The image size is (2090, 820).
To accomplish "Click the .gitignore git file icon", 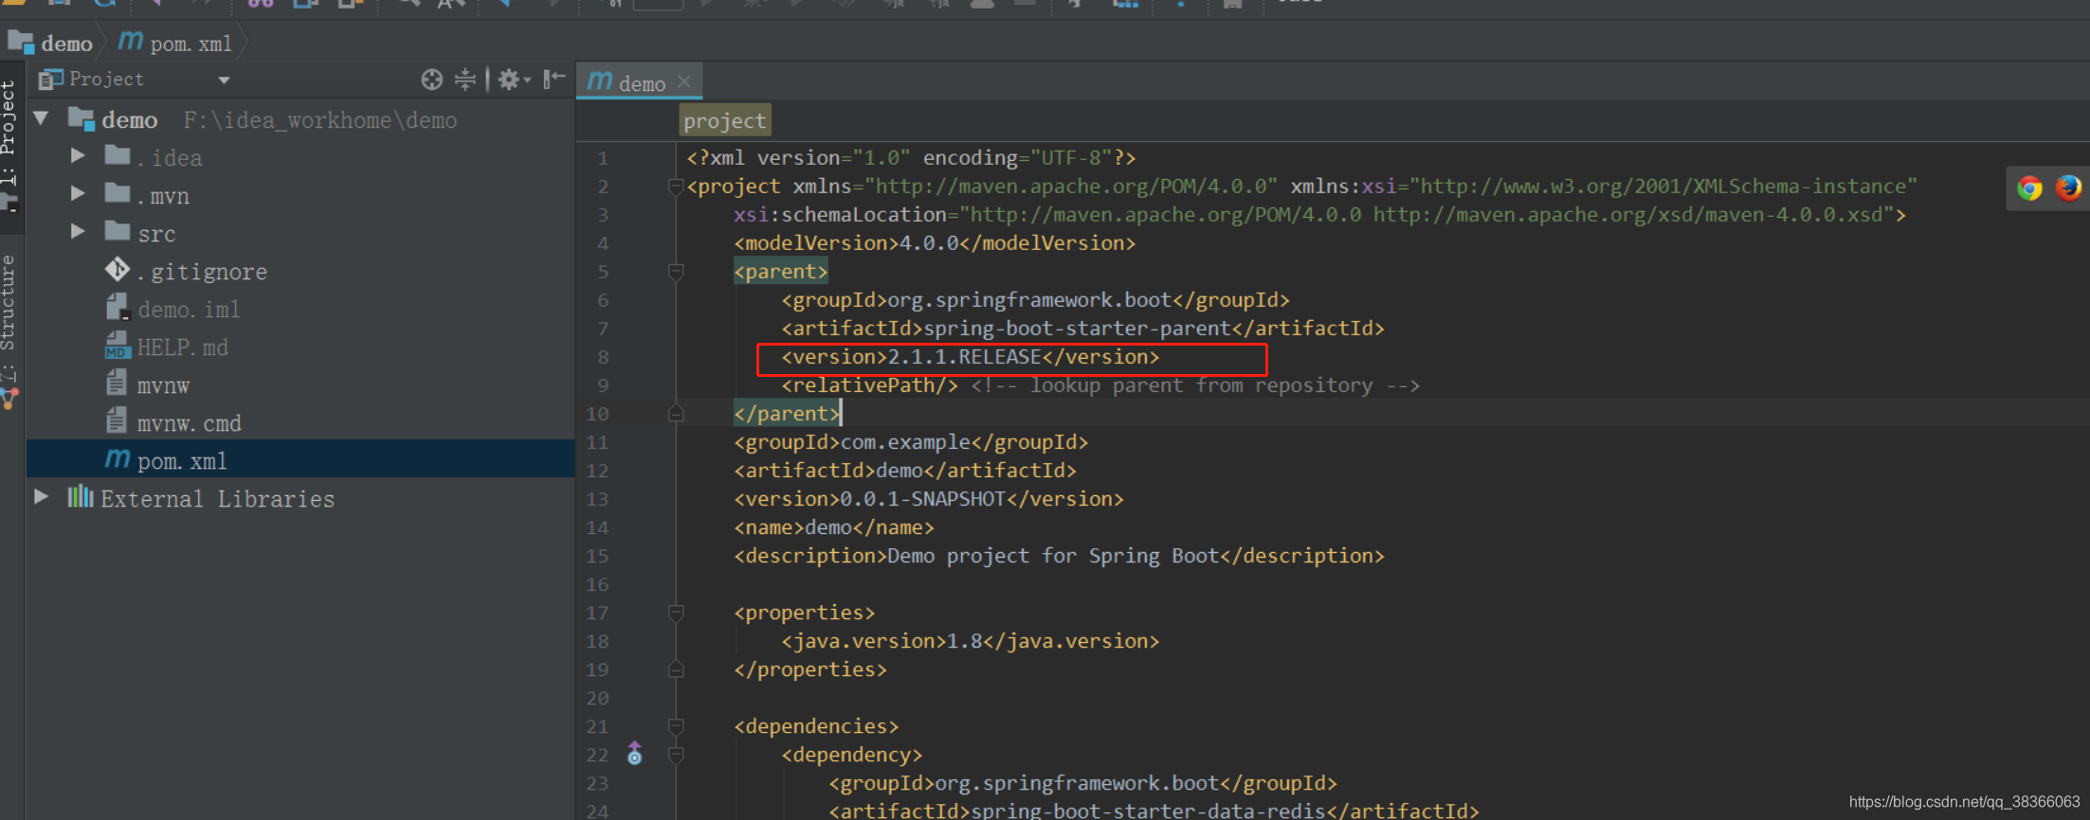I will coord(118,270).
